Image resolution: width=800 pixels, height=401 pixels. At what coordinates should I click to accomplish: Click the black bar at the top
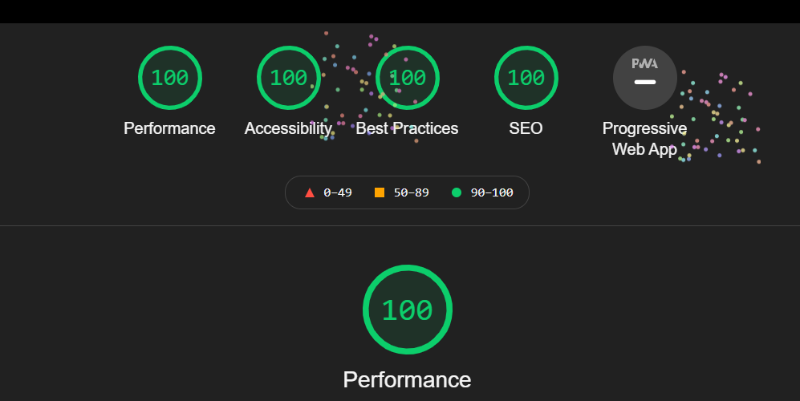click(400, 11)
